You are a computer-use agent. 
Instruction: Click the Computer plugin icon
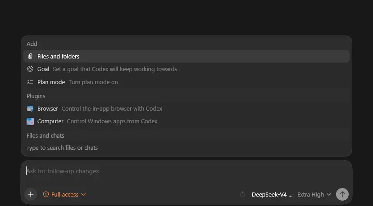30,121
